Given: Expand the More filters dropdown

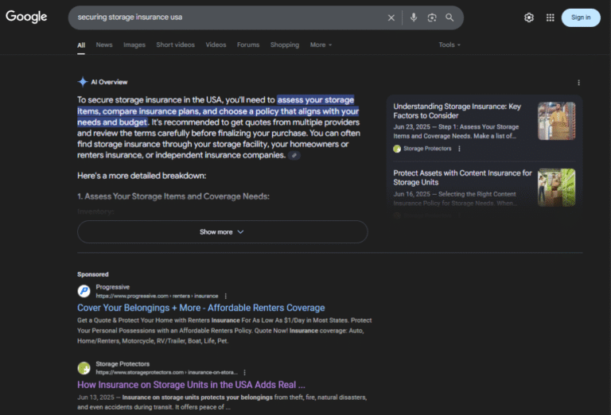Looking at the screenshot, I should pyautogui.click(x=321, y=45).
